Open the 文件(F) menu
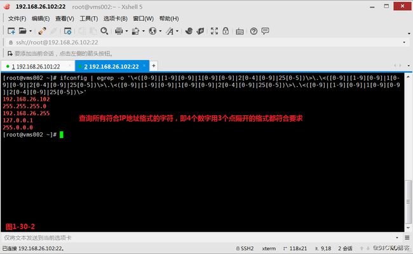The image size is (413, 254). coord(17,18)
